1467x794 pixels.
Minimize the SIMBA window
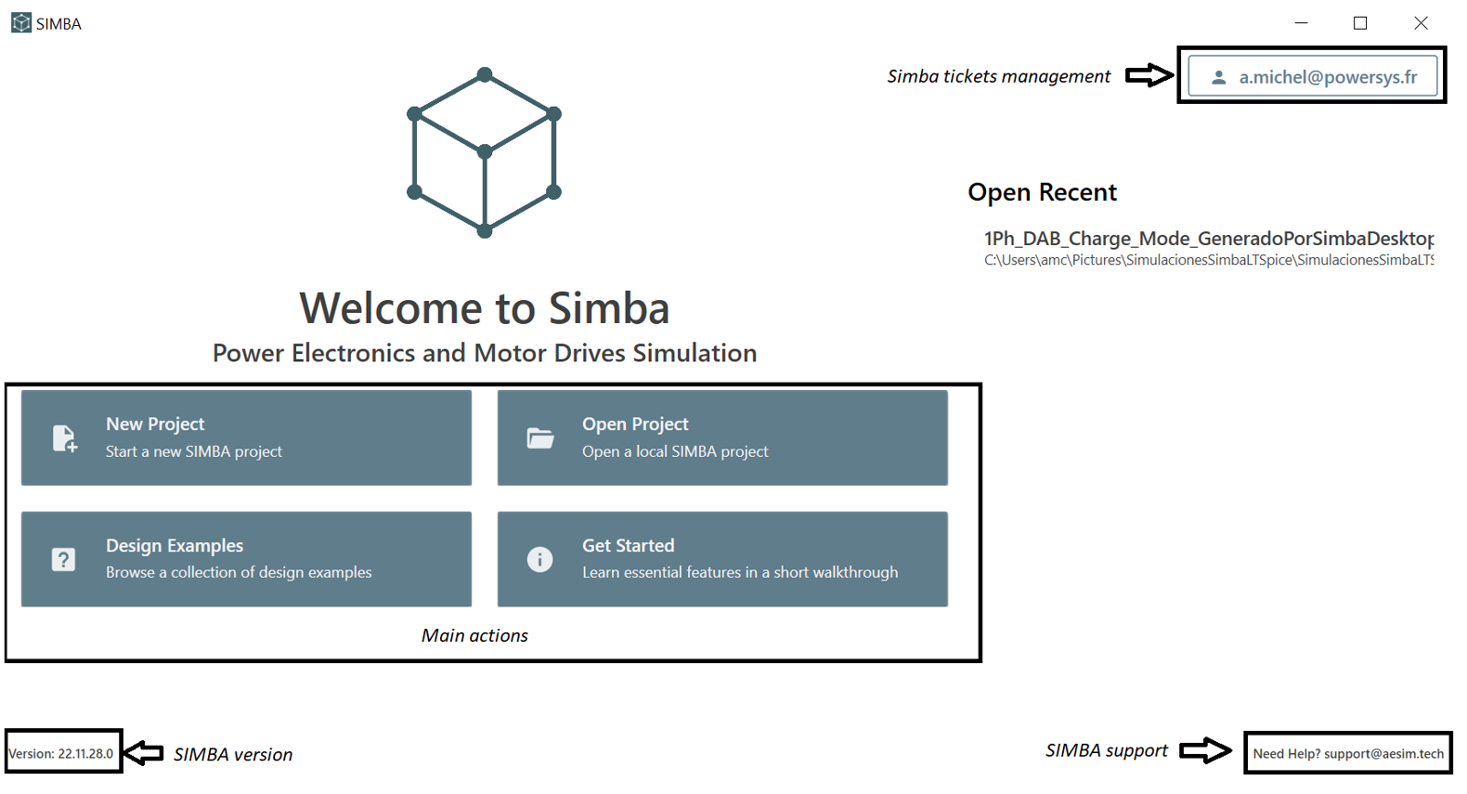tap(1301, 23)
